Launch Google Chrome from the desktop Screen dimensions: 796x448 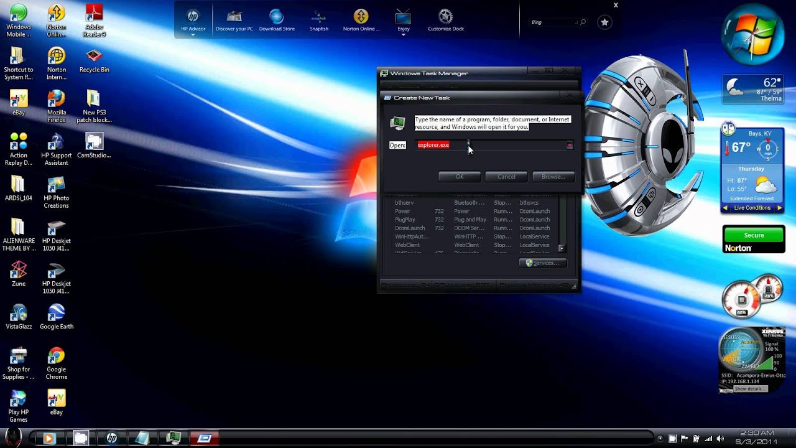tap(56, 363)
